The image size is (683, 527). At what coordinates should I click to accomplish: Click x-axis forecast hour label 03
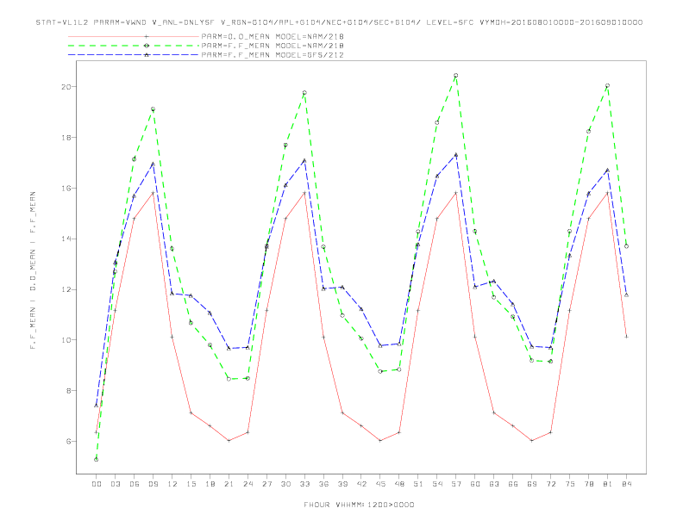[115, 484]
